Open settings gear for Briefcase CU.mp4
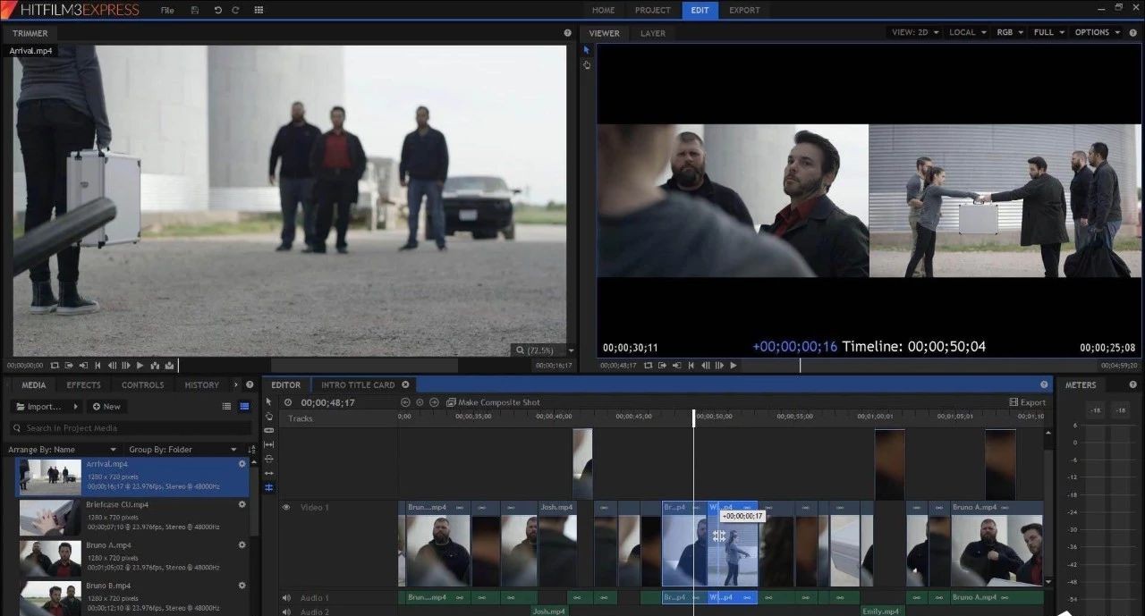The image size is (1145, 616). click(x=242, y=505)
